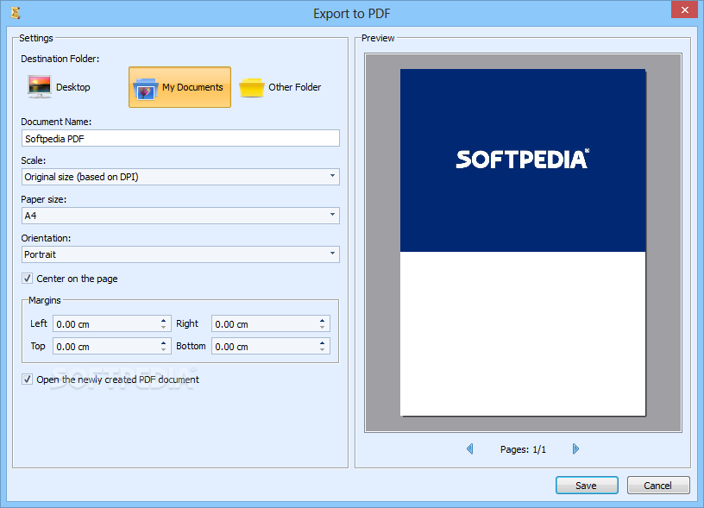Open the Scale dropdown

click(x=180, y=177)
